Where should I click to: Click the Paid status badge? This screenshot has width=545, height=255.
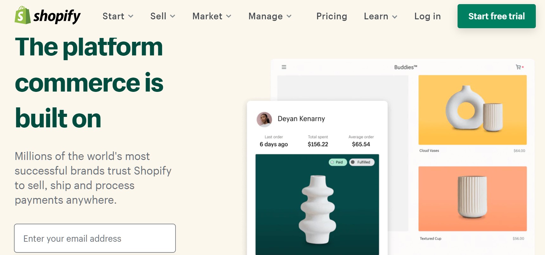tap(337, 162)
